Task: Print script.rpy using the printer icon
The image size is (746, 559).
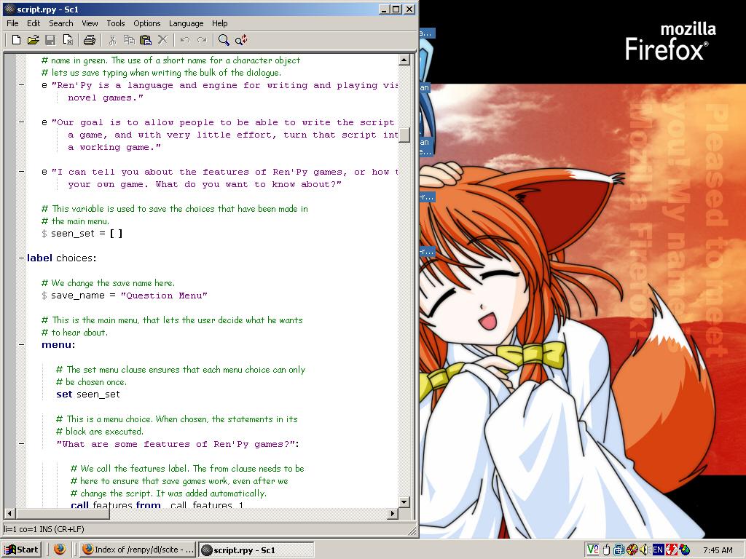Action: click(x=90, y=40)
